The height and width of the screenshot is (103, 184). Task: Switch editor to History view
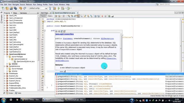[x=50, y=16]
